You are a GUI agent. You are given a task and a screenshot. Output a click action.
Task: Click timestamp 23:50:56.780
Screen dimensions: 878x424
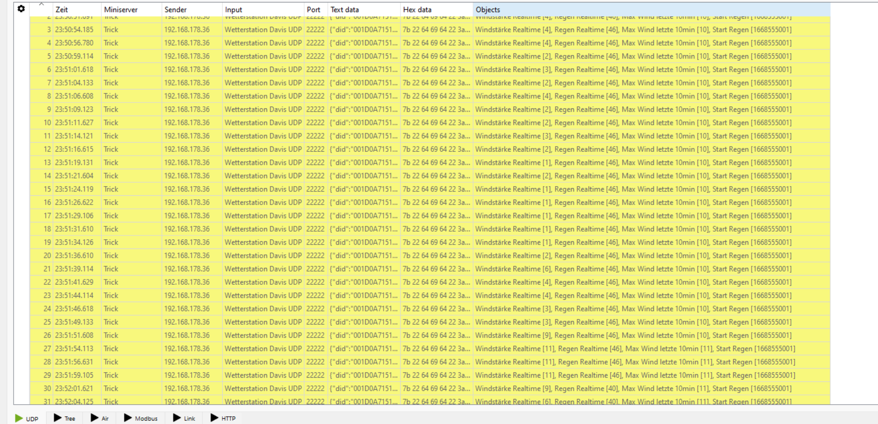click(74, 43)
